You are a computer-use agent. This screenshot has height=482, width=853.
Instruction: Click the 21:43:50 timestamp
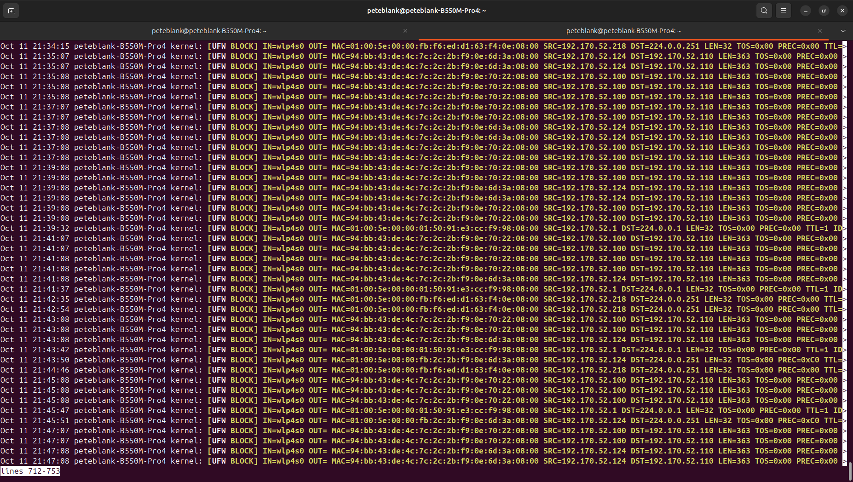pos(51,360)
